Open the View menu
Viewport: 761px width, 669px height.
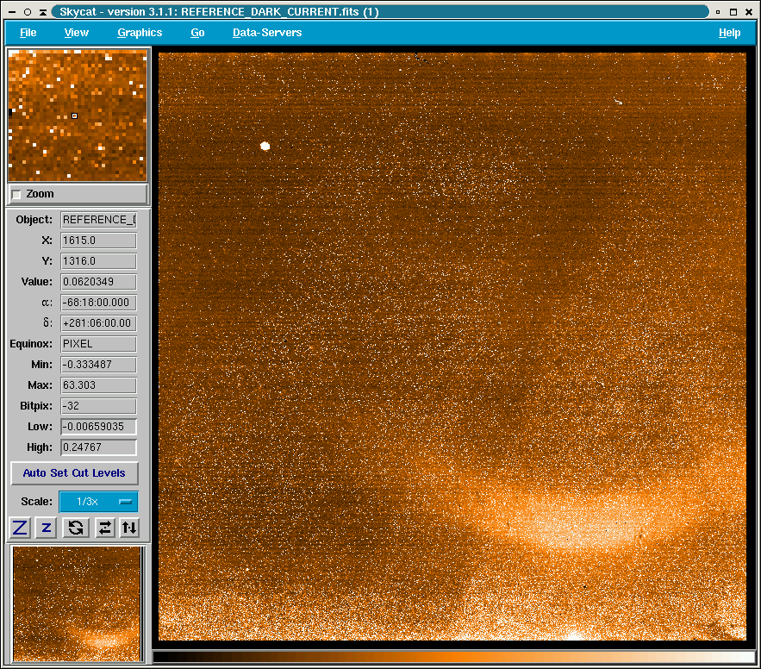(x=77, y=33)
